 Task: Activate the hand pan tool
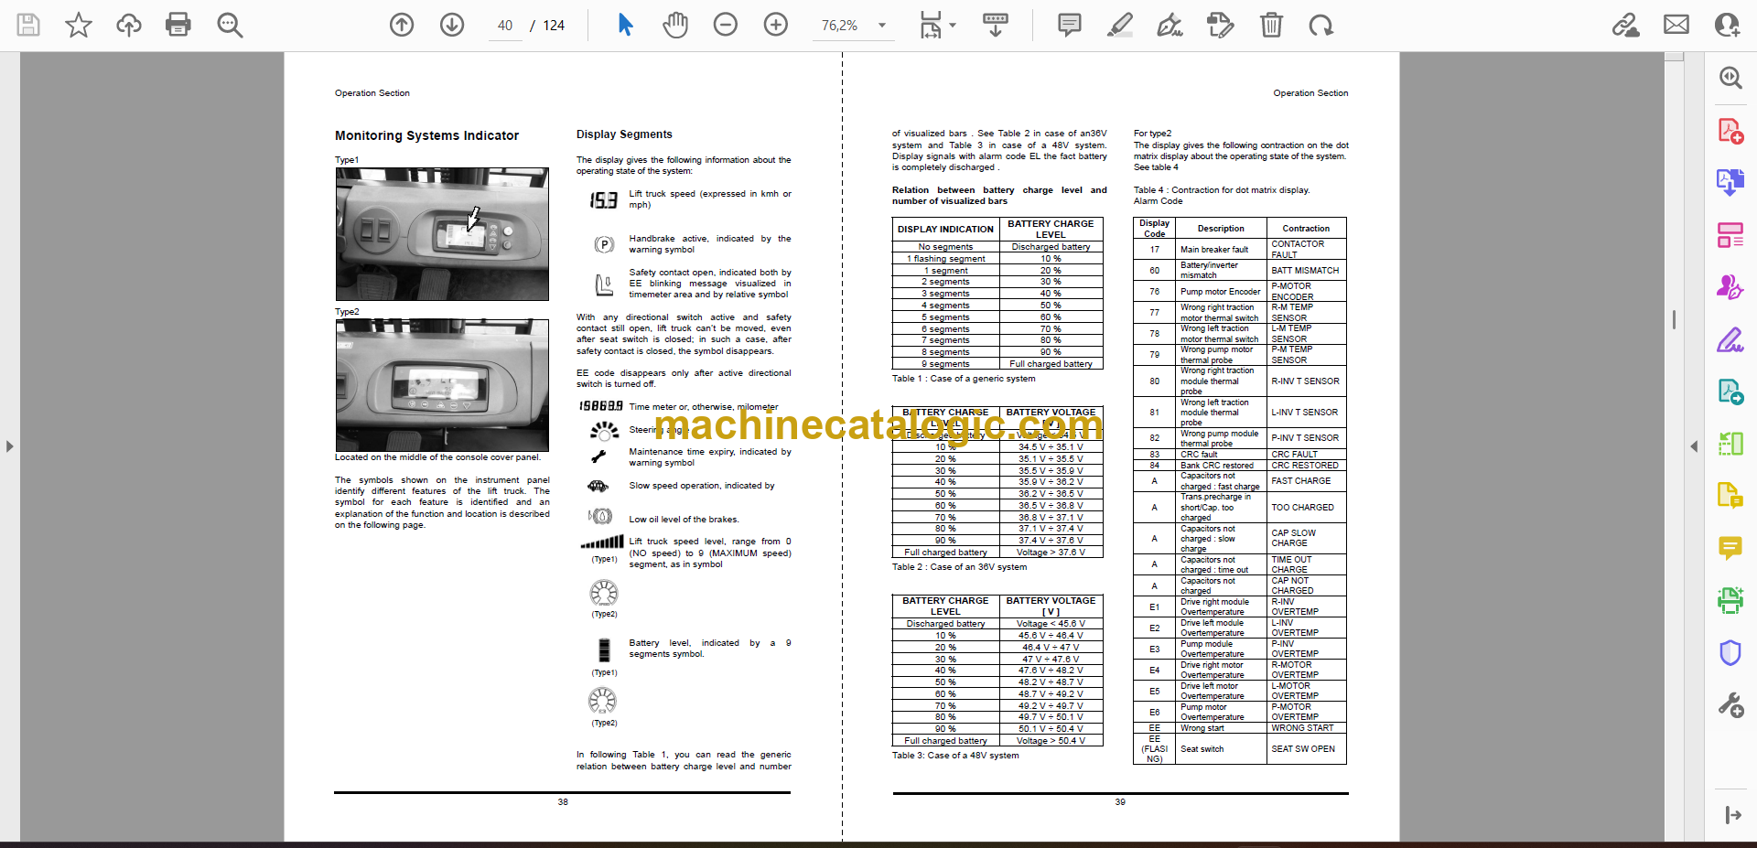click(675, 25)
